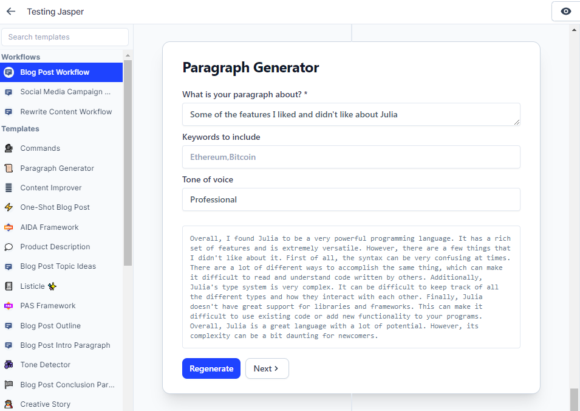
Task: Click the back arrow icon
Action: pyautogui.click(x=11, y=12)
